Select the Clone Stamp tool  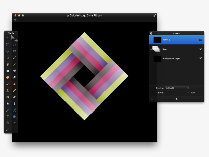(x=8, y=90)
